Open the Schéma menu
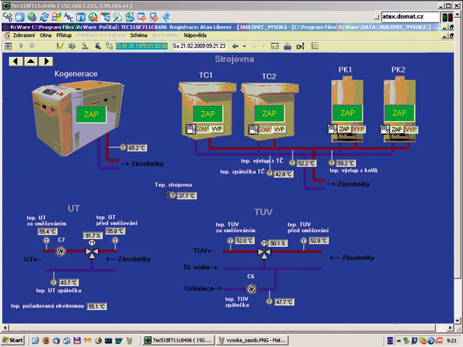 click(x=139, y=35)
